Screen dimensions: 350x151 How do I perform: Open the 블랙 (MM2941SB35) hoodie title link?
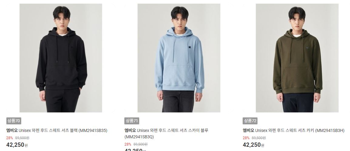click(57, 130)
